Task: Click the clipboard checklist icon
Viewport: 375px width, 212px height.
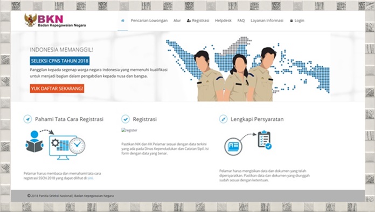Action: tap(265, 140)
